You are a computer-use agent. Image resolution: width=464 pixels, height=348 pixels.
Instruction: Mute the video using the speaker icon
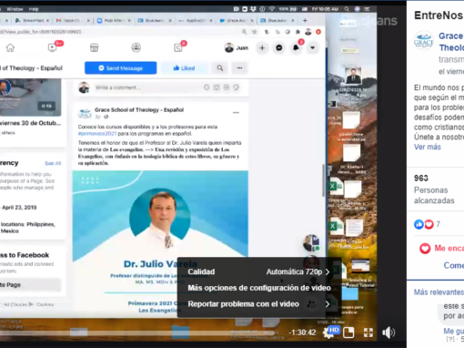coord(388,333)
